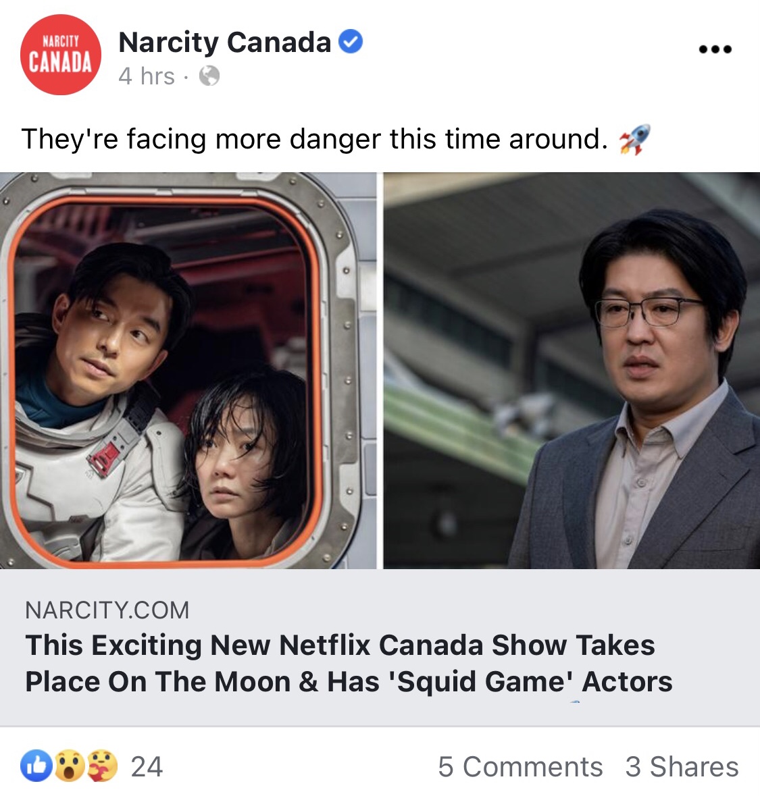Click the Wow reaction emoji
This screenshot has height=796, width=760.
point(70,766)
